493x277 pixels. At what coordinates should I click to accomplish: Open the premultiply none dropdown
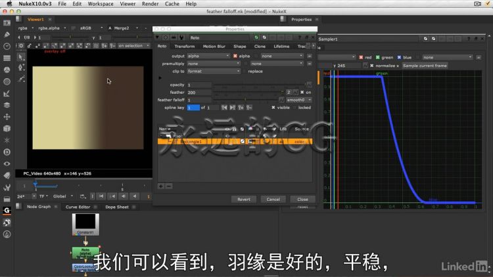pos(214,64)
